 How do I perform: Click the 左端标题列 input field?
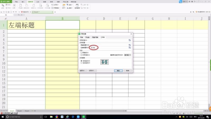click(x=109, y=48)
